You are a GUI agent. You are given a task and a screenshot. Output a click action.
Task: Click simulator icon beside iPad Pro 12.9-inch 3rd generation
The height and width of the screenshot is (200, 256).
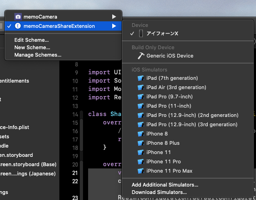(x=141, y=124)
